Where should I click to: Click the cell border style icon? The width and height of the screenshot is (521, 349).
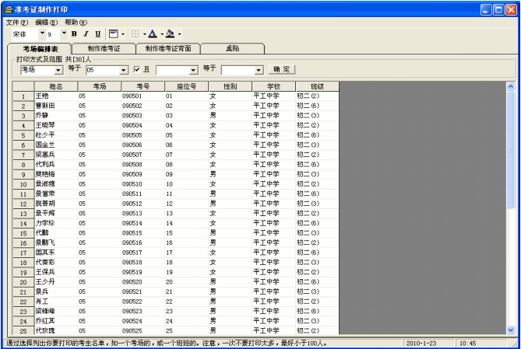113,34
